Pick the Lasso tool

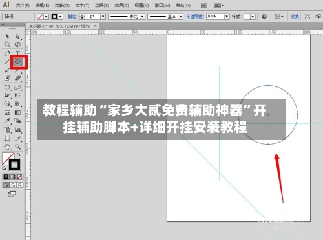coord(17,45)
